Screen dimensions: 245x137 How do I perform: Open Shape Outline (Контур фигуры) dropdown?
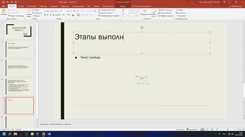coord(165,13)
